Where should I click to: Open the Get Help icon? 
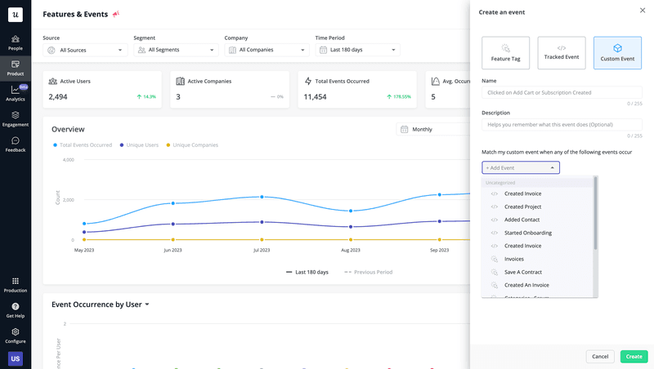coord(16,309)
